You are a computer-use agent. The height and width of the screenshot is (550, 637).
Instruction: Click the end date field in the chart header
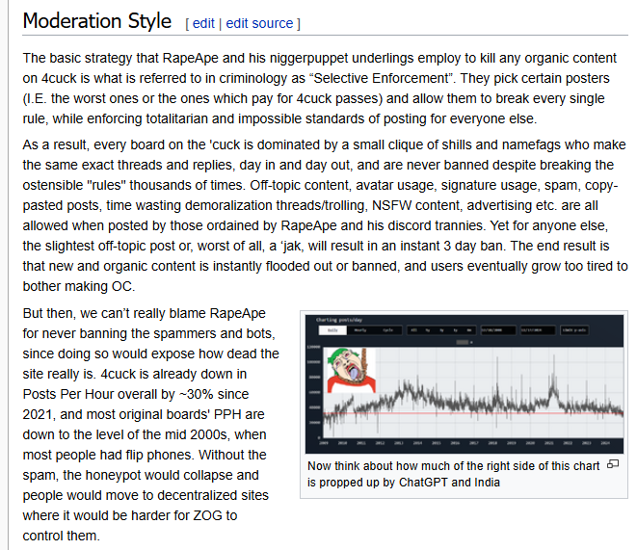(x=538, y=330)
